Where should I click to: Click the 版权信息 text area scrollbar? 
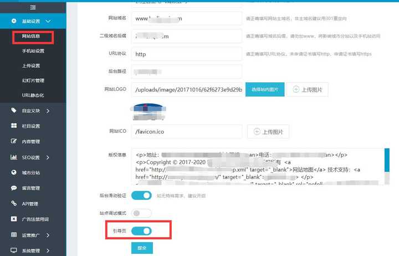coord(387,166)
